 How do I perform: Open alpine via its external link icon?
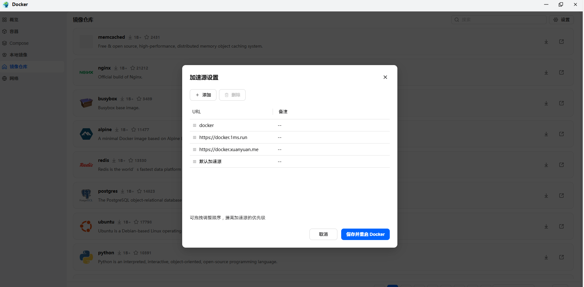click(x=561, y=134)
